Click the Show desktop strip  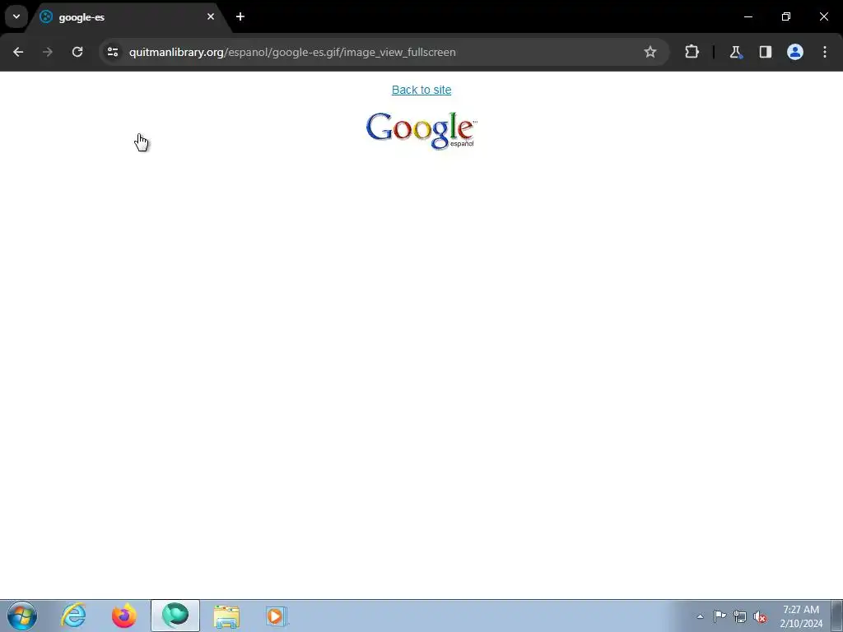click(837, 616)
